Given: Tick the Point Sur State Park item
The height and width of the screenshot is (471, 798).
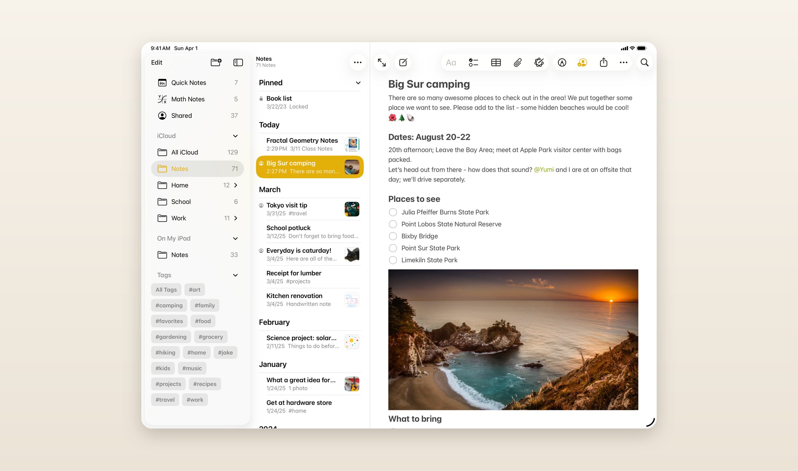Looking at the screenshot, I should [393, 248].
